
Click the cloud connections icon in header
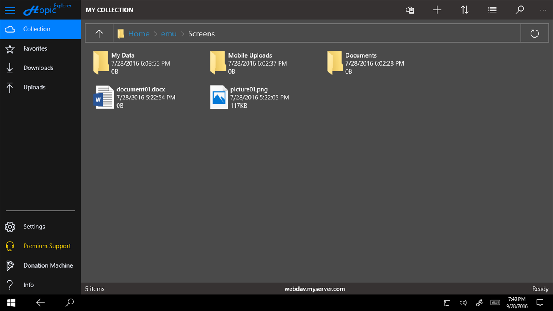pyautogui.click(x=410, y=10)
